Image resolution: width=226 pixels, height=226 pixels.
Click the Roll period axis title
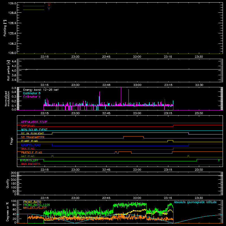[x=8, y=70]
